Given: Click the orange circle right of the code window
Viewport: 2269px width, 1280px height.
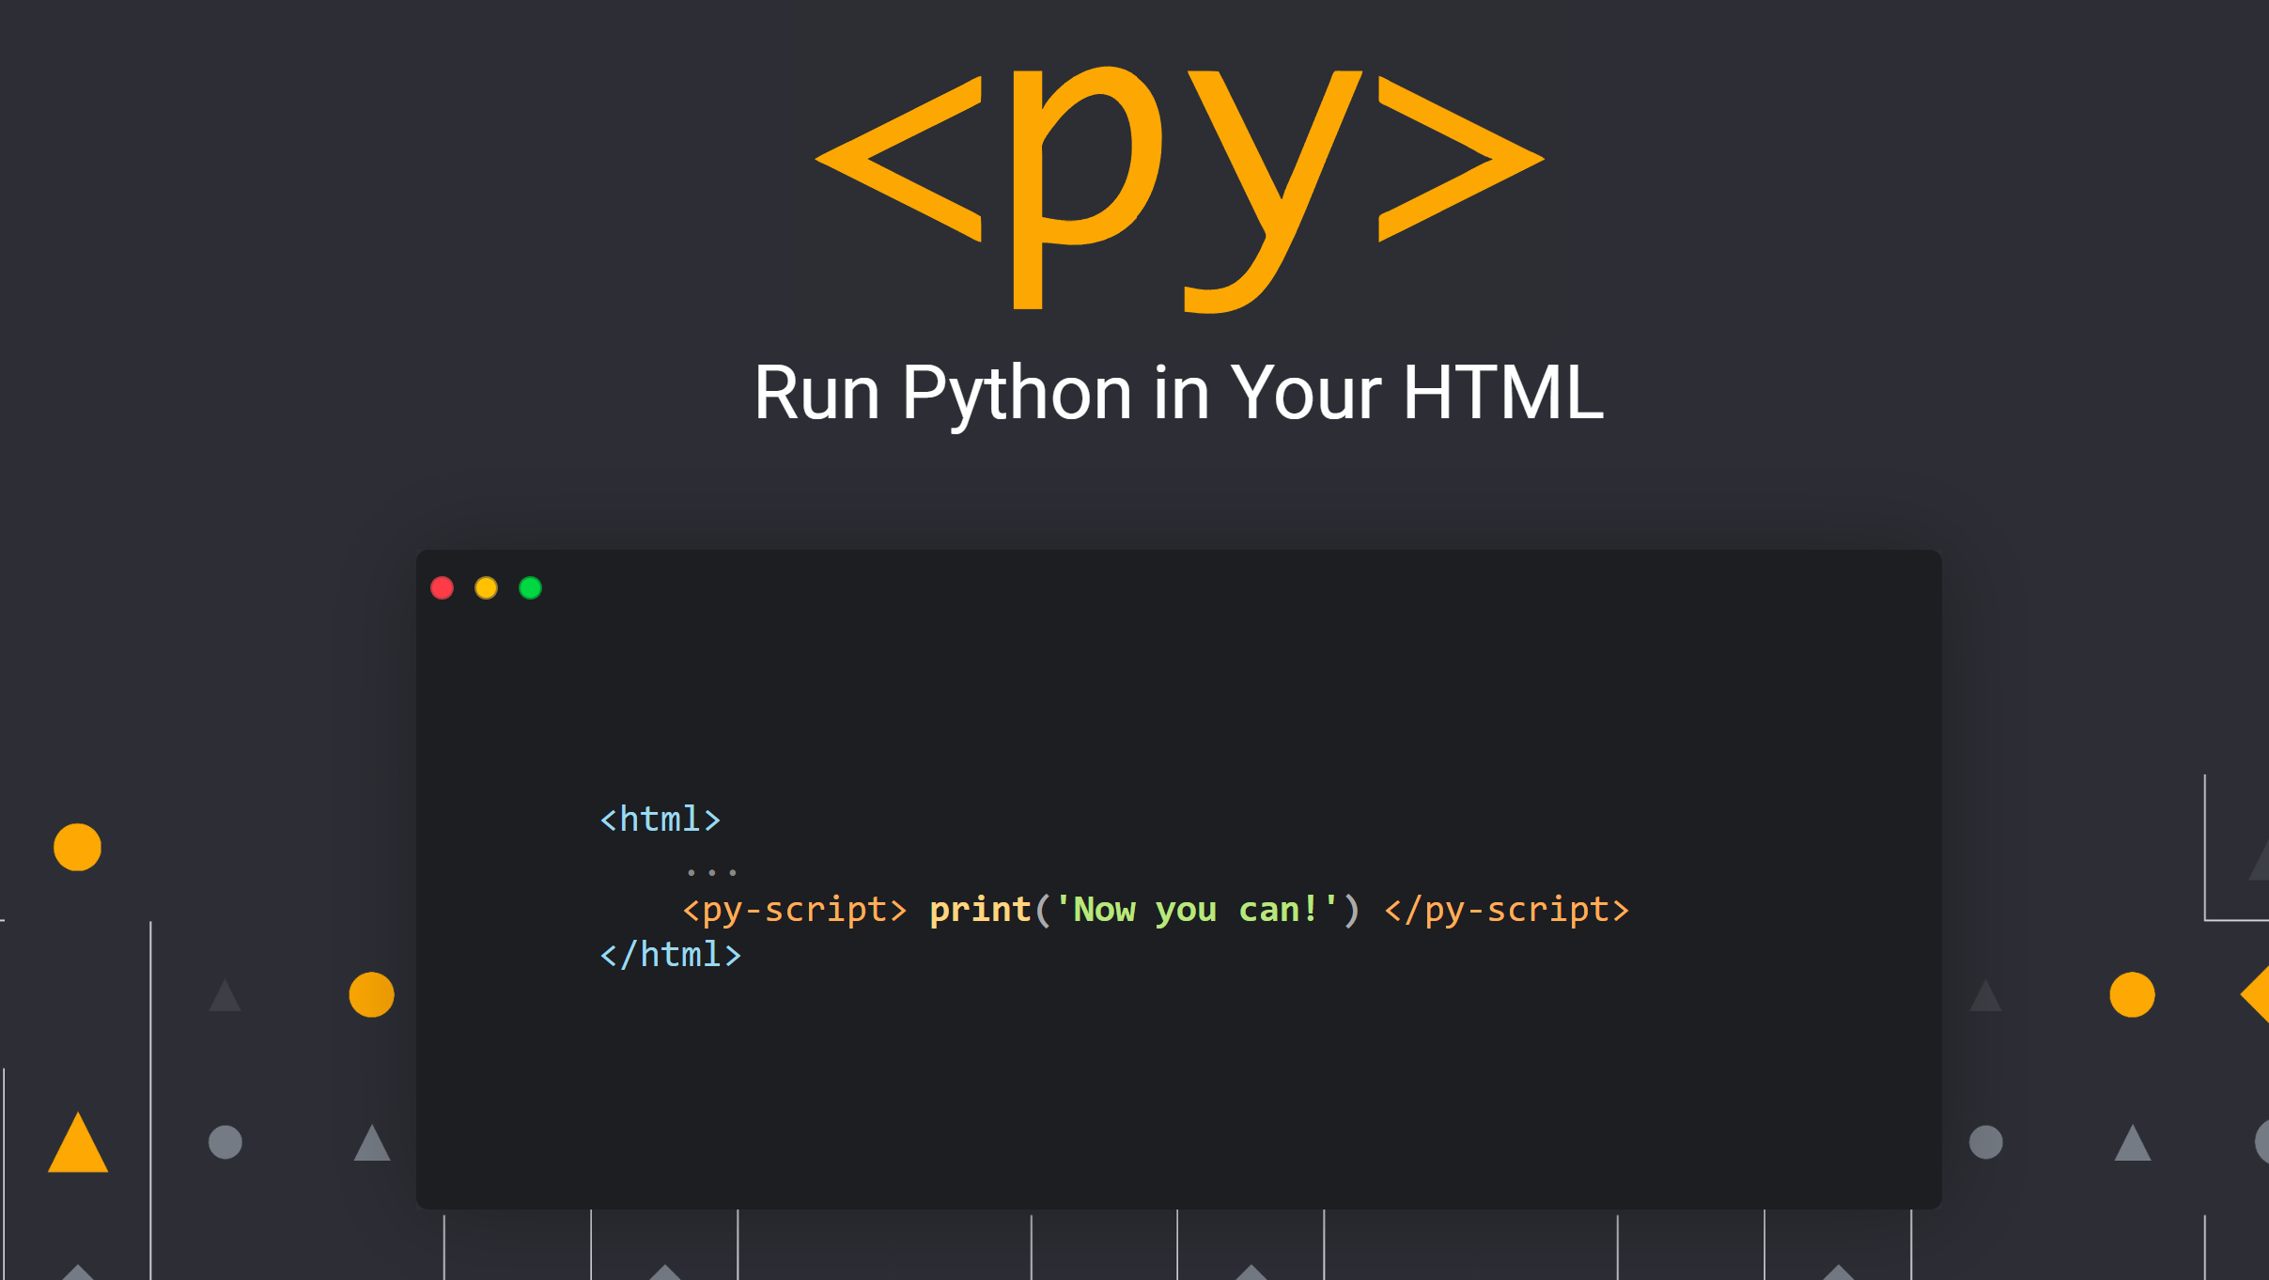Looking at the screenshot, I should click(2132, 994).
